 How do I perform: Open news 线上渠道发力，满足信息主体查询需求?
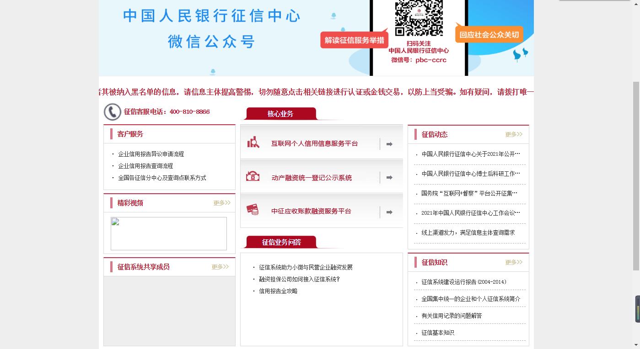(x=468, y=233)
